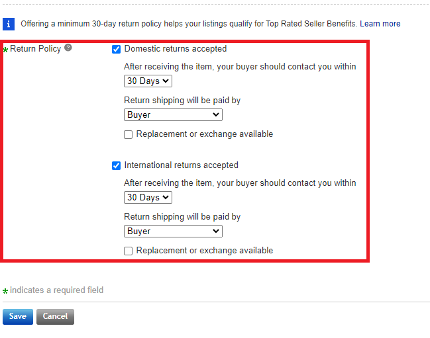Uncheck Domestic returns accepted
430x338 pixels.
tap(117, 49)
